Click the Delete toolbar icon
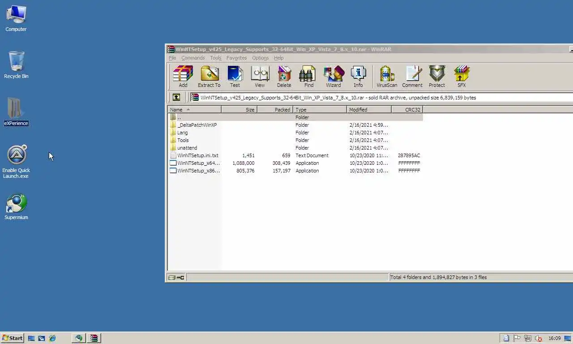Screen dimensions: 573x344 tap(284, 77)
